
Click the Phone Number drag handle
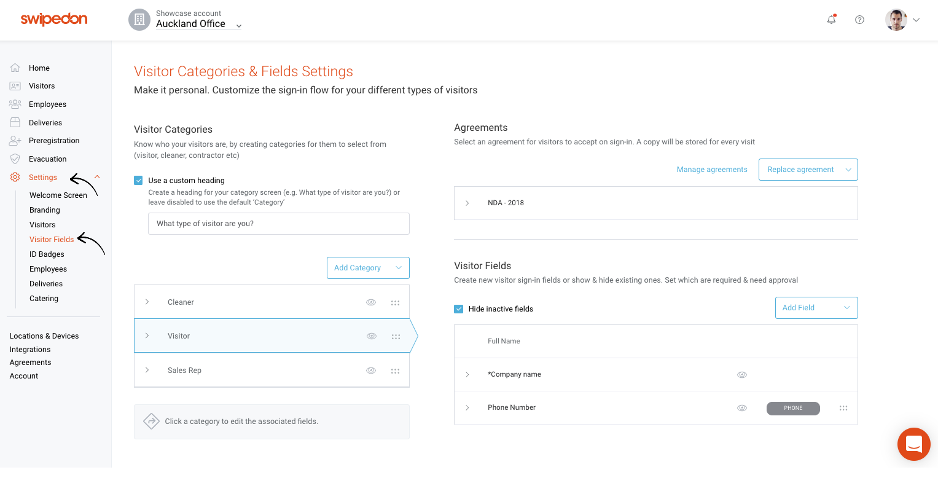click(x=843, y=408)
